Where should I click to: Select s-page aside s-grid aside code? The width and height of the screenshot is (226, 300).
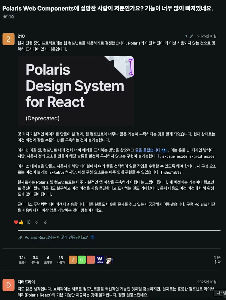coord(188,156)
